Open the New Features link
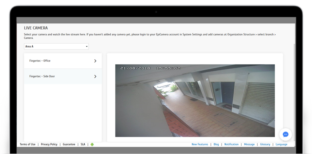Image resolution: width=312 pixels, height=154 pixels. point(200,144)
